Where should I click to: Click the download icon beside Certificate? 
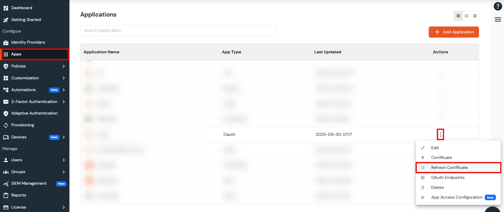[423, 158]
